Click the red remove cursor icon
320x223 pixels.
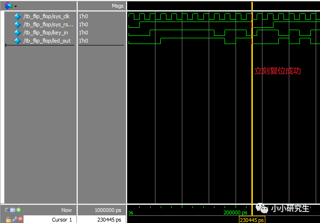click(x=21, y=219)
